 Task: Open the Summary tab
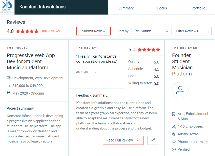(126, 8)
